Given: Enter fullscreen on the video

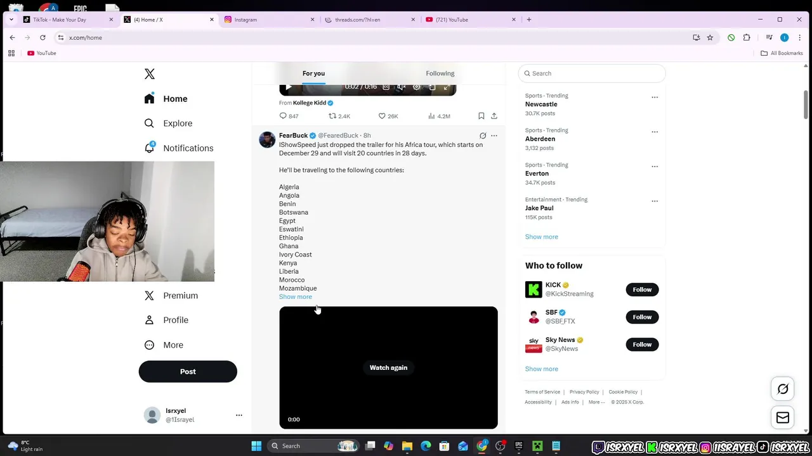Looking at the screenshot, I should (x=447, y=87).
